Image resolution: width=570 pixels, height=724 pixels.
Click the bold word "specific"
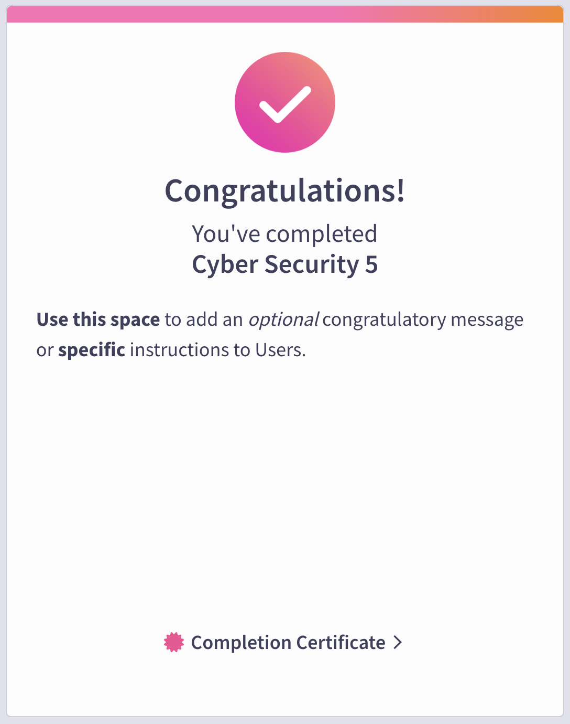92,350
